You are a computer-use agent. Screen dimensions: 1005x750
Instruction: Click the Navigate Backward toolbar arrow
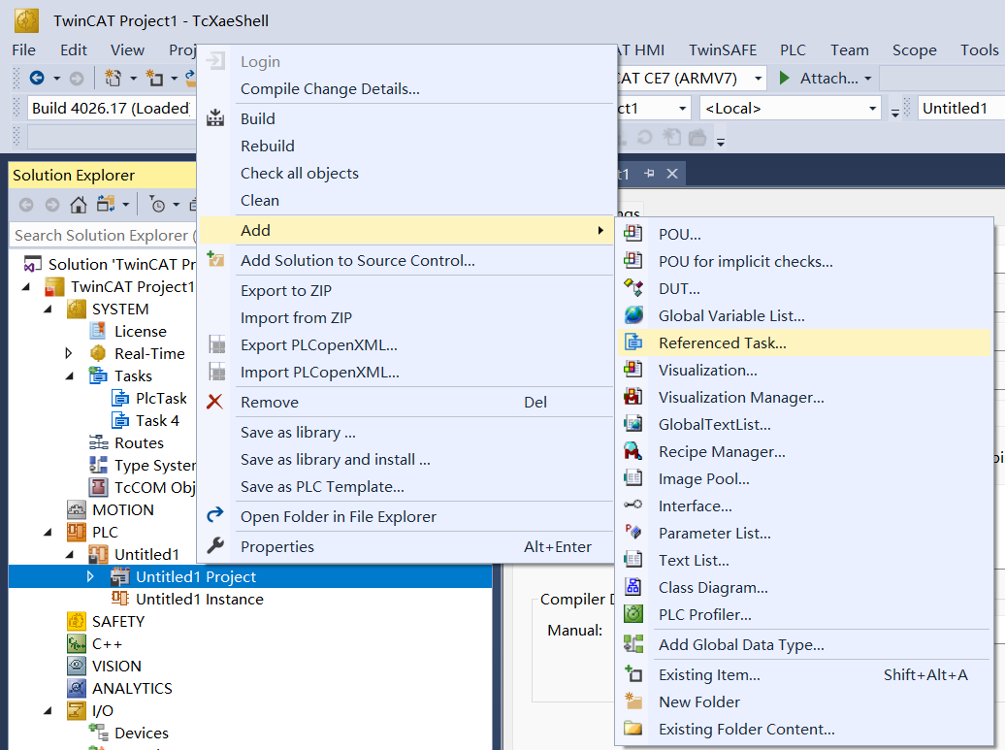point(37,79)
